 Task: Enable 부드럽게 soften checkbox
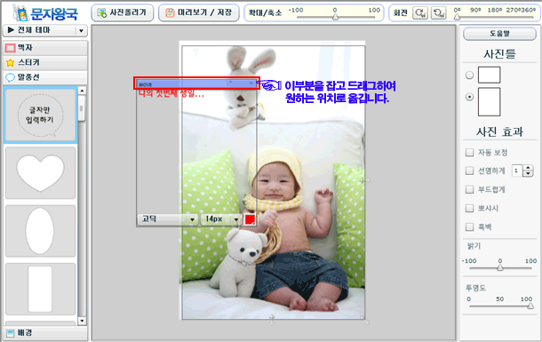point(469,189)
